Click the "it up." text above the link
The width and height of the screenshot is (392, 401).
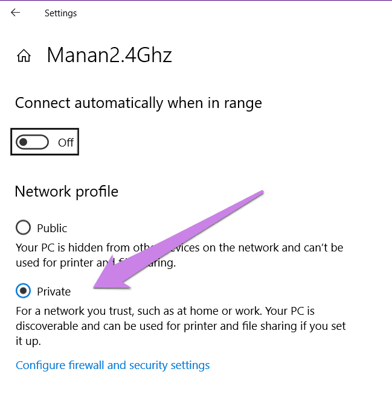[29, 341]
